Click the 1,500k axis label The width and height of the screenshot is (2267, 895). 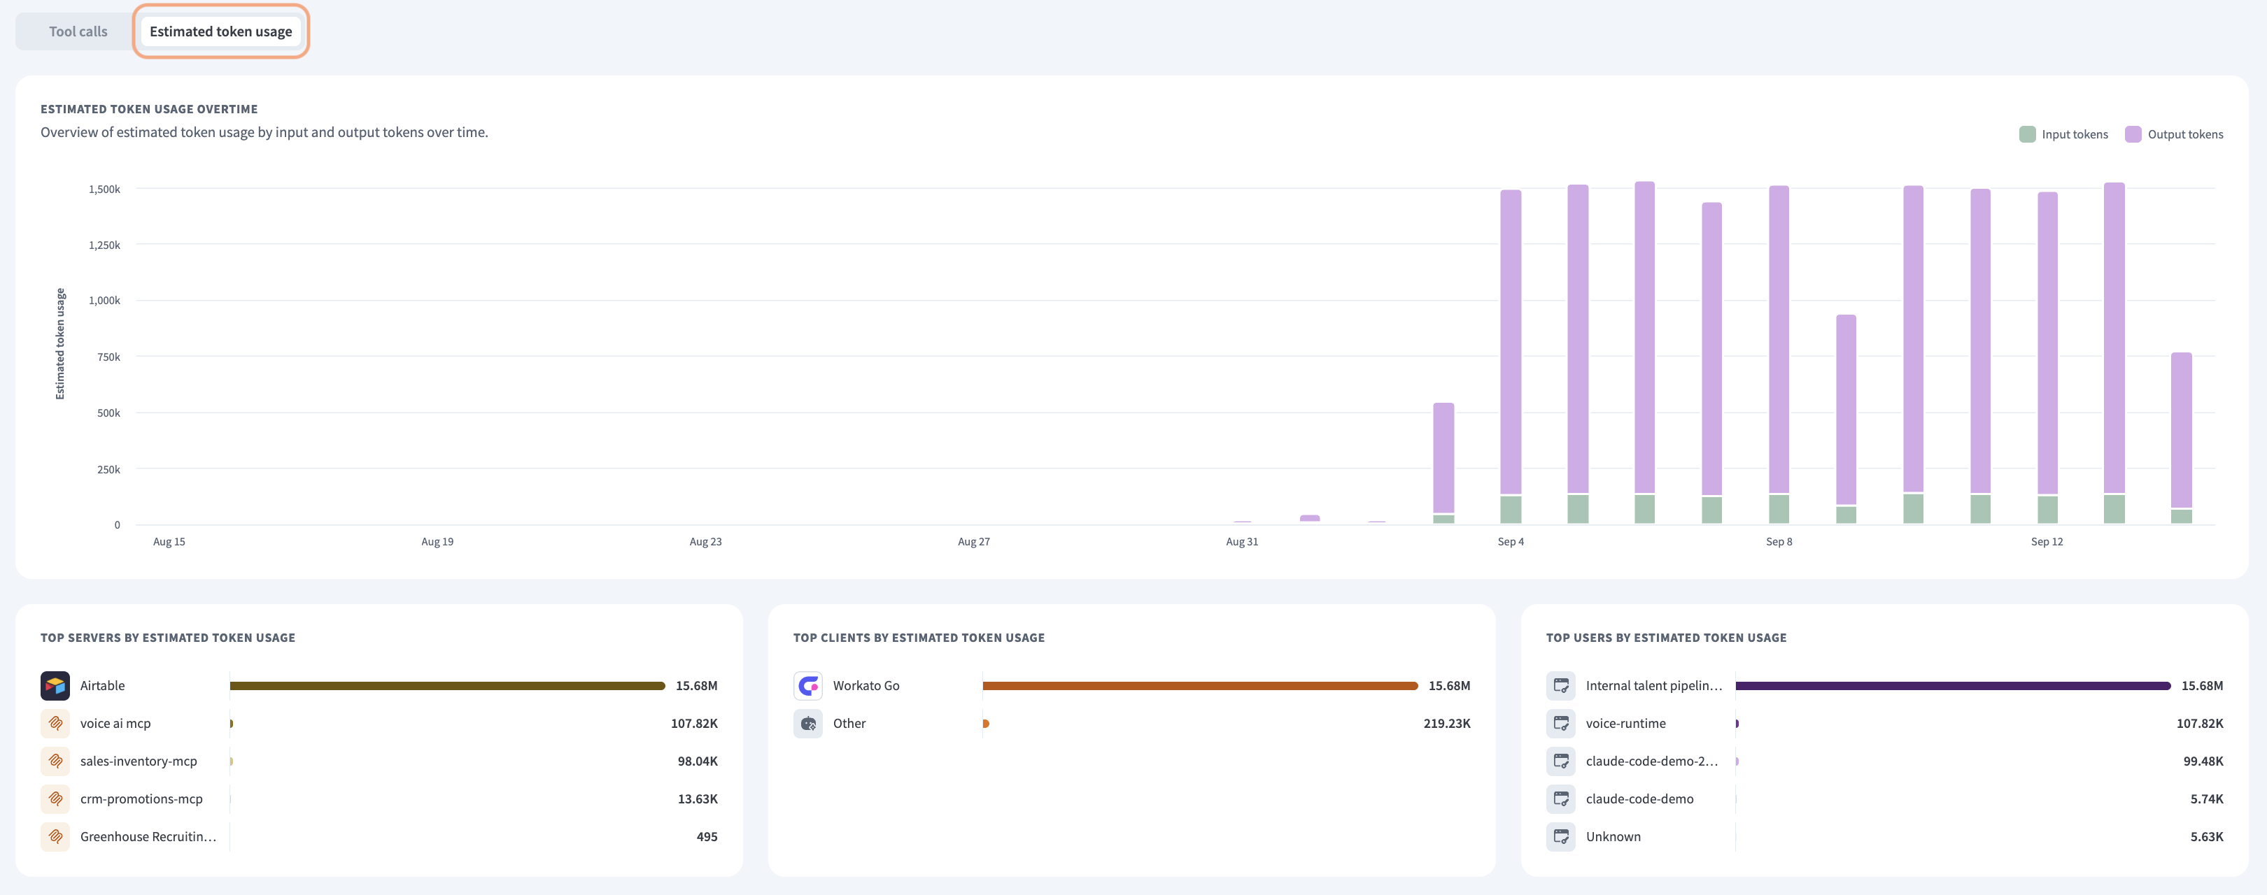pos(104,189)
